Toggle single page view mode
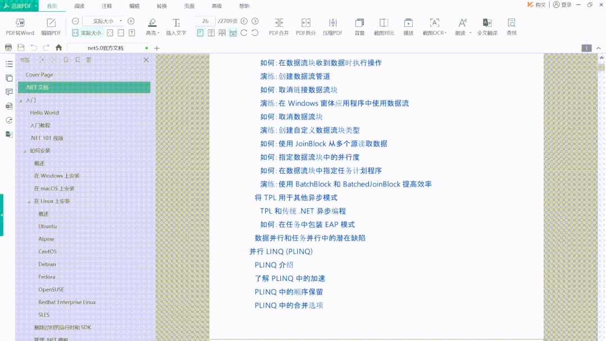This screenshot has height=341, width=606. pyautogui.click(x=201, y=33)
